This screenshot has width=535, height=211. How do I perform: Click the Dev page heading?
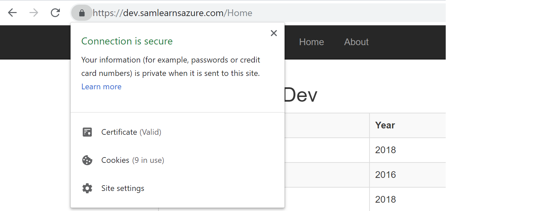click(x=300, y=95)
